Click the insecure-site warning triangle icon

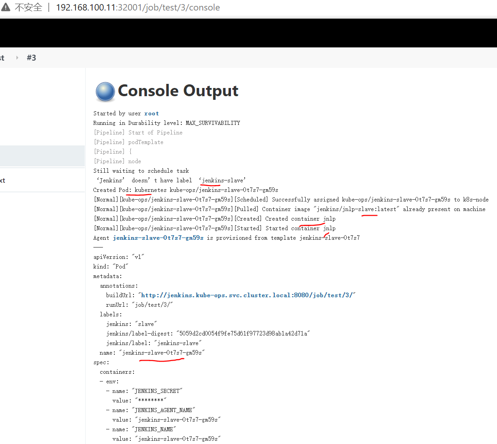pos(6,7)
